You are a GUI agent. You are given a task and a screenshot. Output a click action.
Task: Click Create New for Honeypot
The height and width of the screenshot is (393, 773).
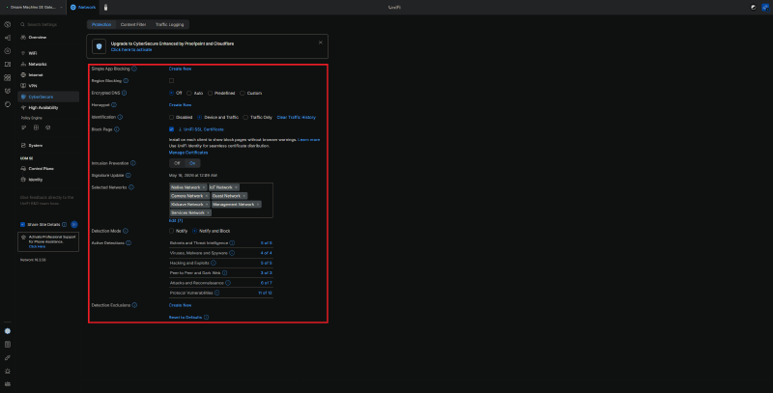[x=180, y=105]
